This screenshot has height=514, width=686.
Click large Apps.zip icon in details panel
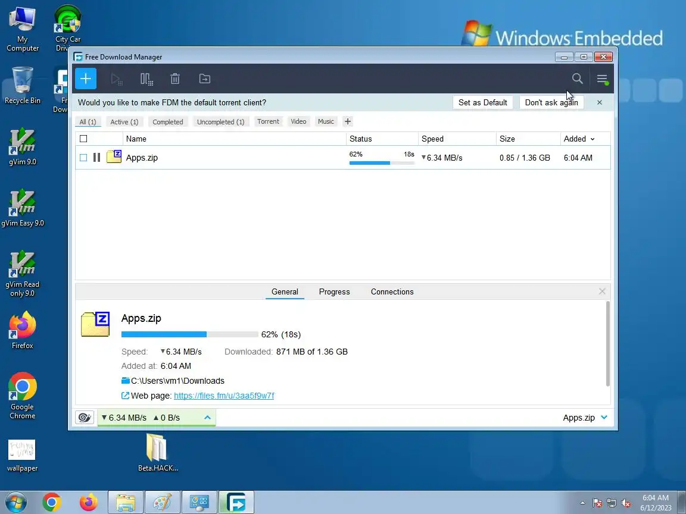point(95,324)
